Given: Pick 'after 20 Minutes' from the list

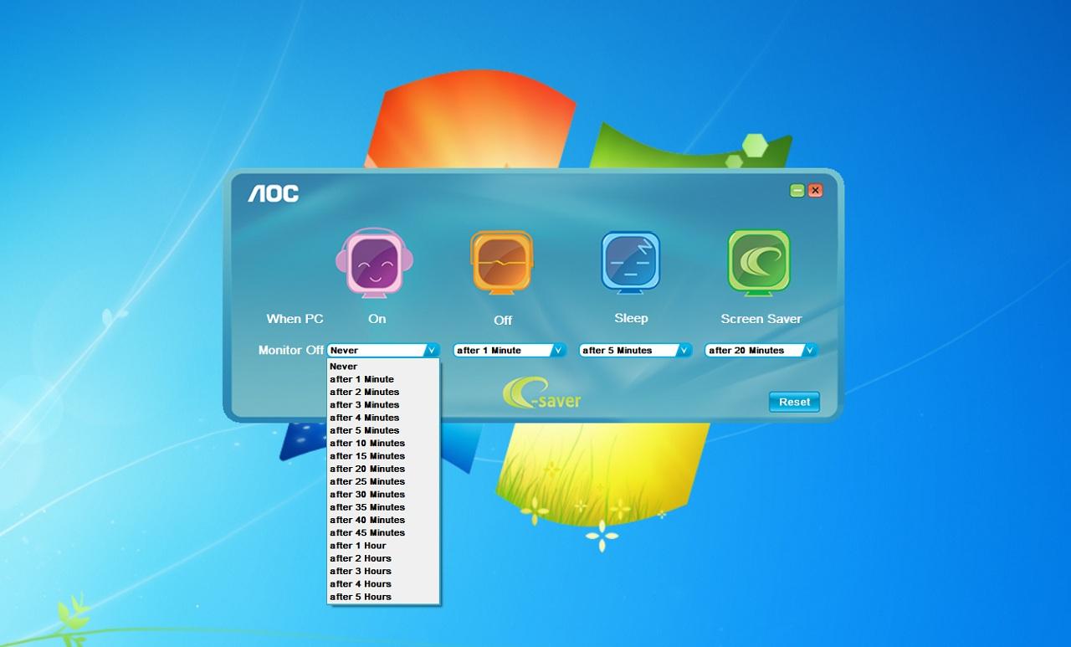Looking at the screenshot, I should [383, 469].
